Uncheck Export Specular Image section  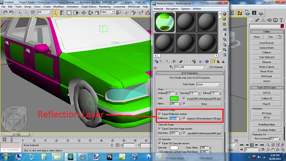tap(160, 129)
